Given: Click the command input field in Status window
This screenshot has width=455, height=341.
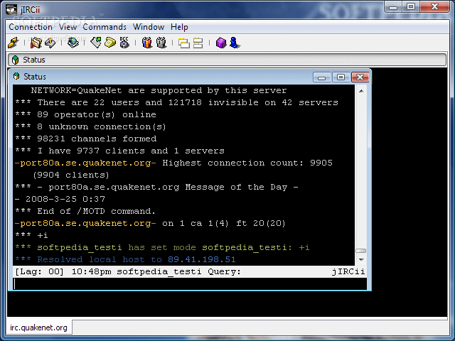Looking at the screenshot, I should coord(190,283).
